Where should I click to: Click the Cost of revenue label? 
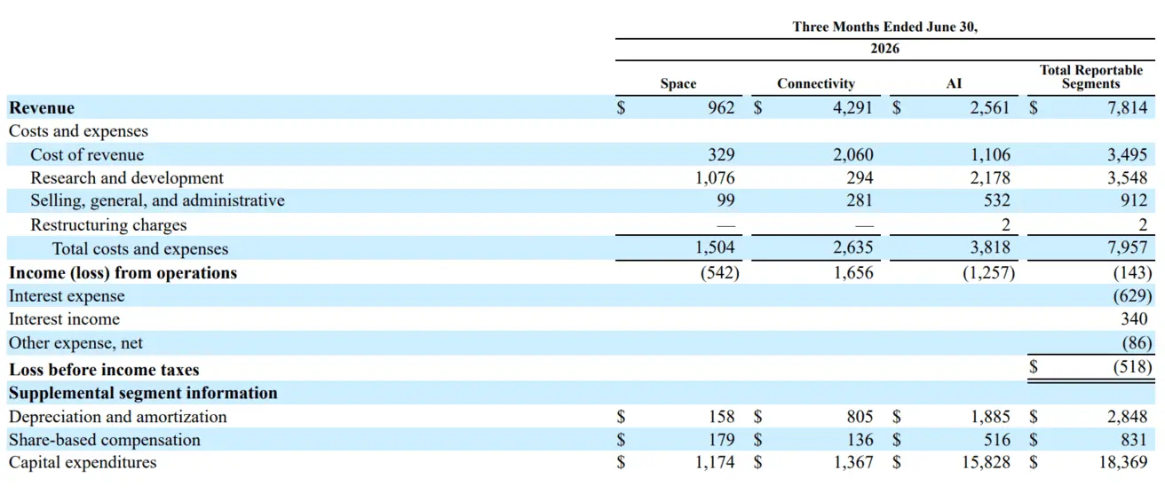[87, 155]
